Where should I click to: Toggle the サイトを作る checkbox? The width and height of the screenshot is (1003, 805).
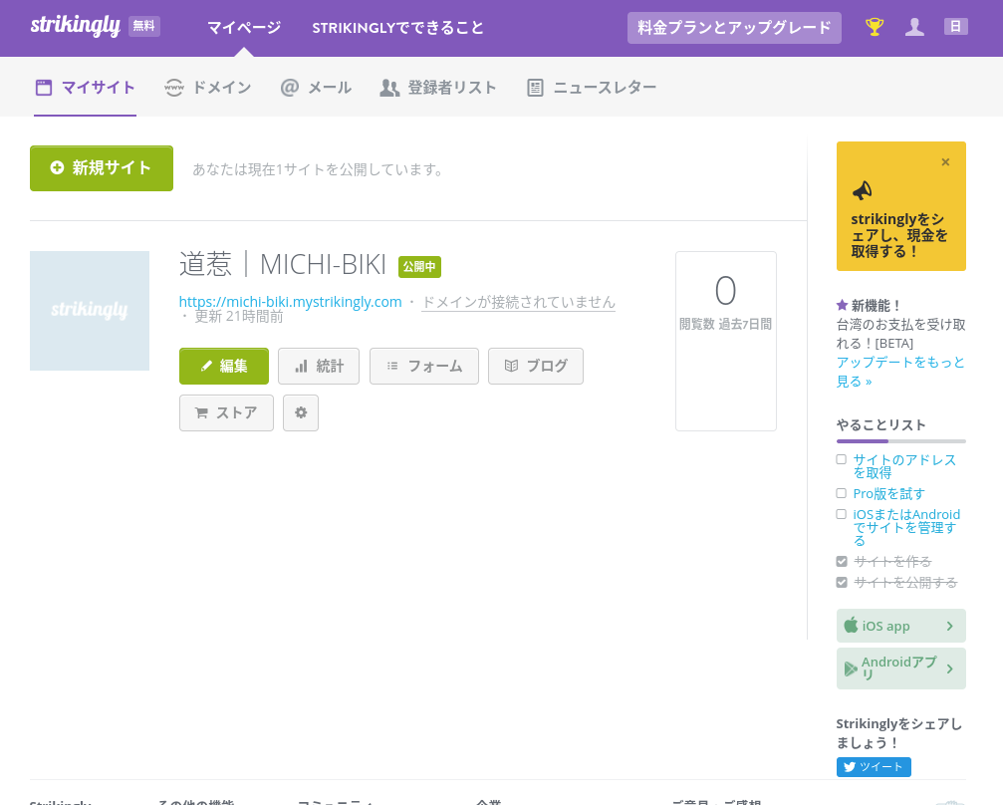pyautogui.click(x=842, y=561)
